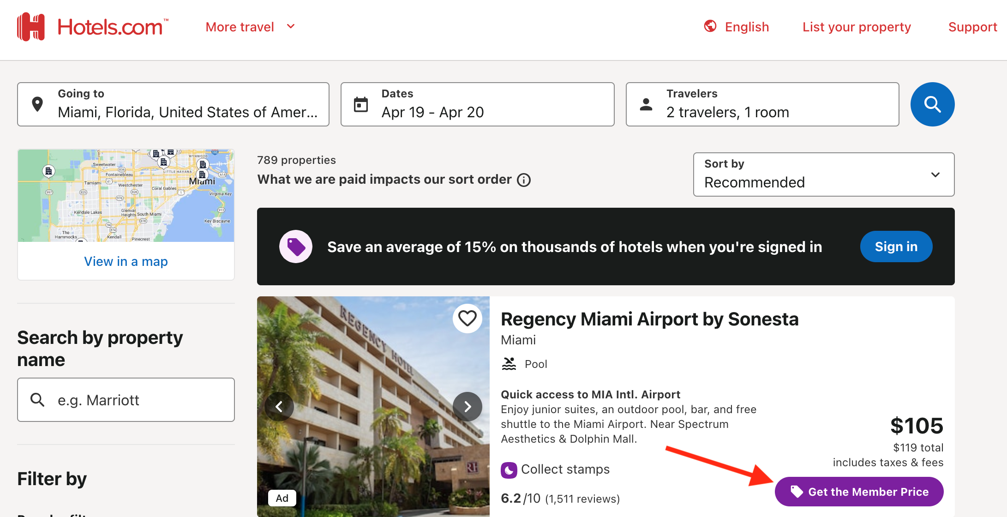Open List your property link
This screenshot has width=1007, height=517.
click(857, 27)
